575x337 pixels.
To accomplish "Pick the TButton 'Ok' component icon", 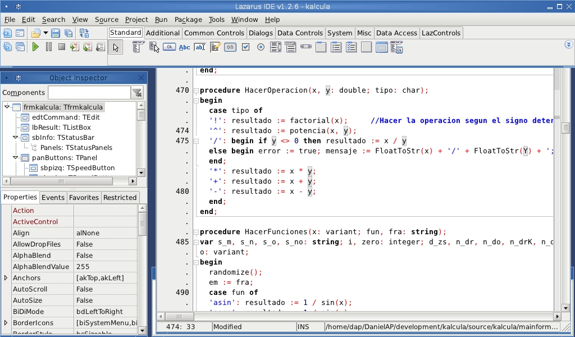I will (x=169, y=47).
